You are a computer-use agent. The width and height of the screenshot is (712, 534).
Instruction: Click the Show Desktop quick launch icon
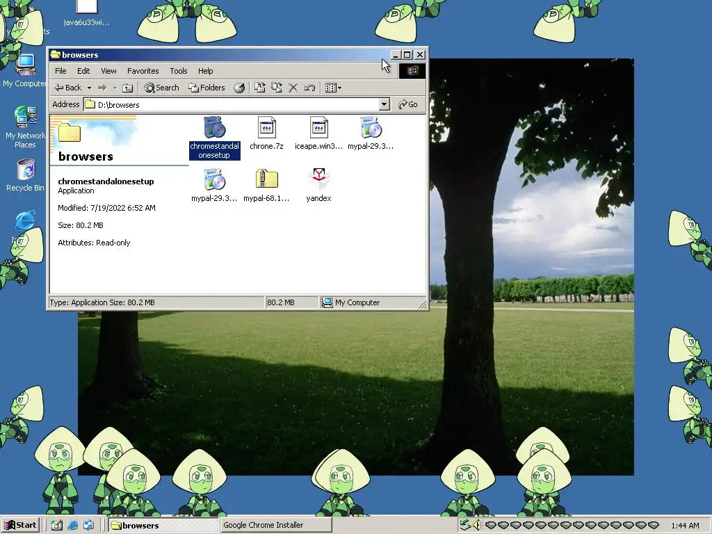point(57,525)
